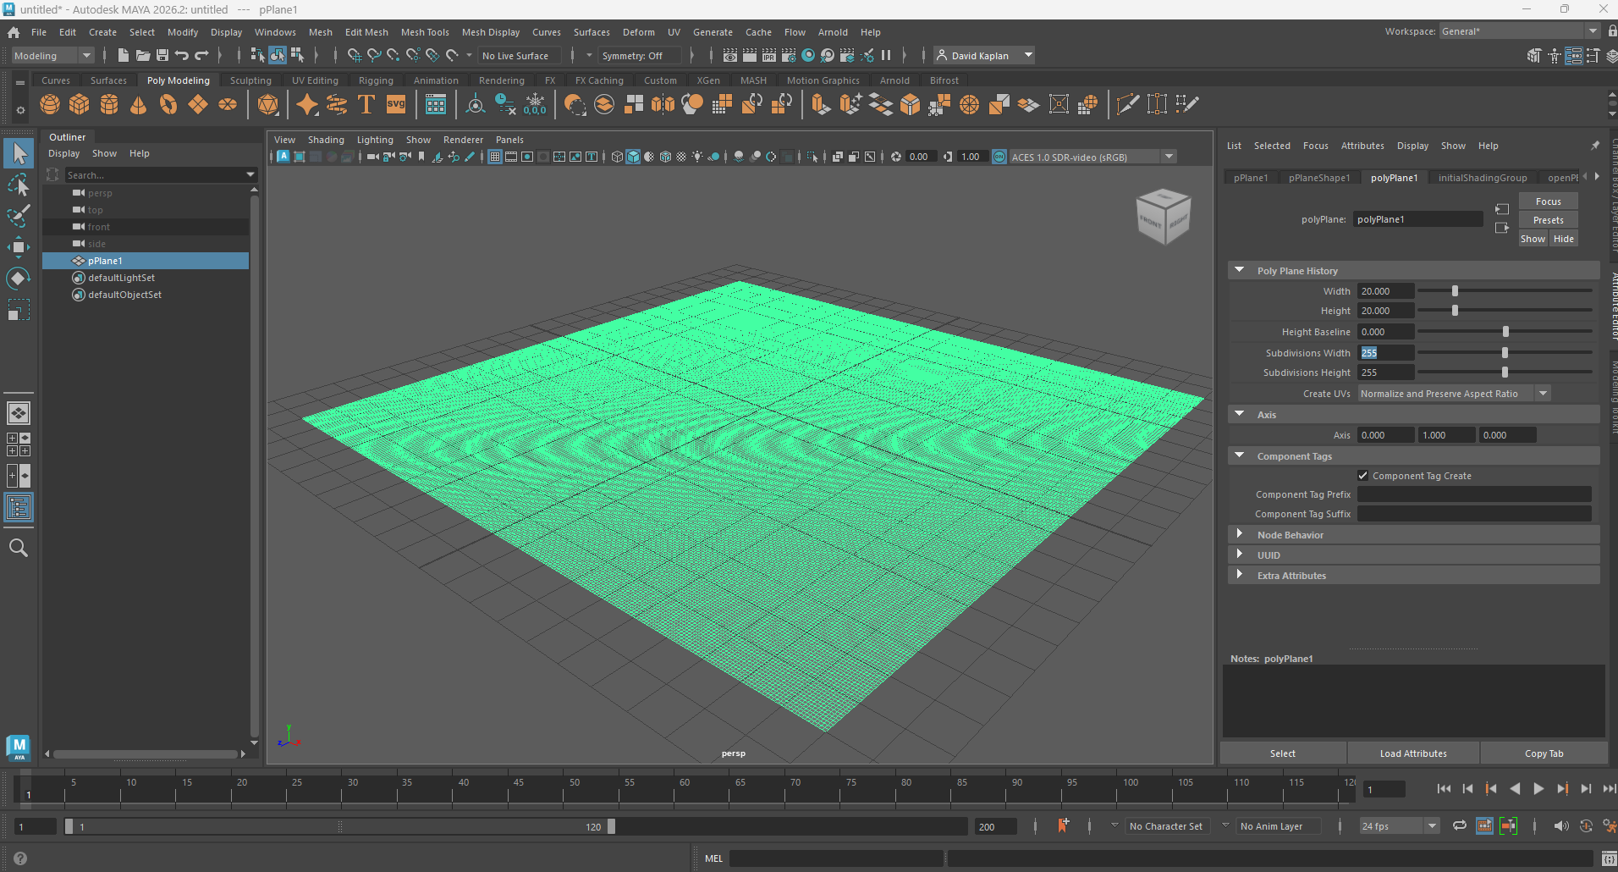
Task: Click the Focus button
Action: pos(1549,201)
